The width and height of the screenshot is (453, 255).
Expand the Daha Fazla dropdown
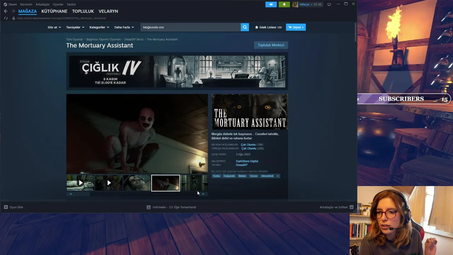pos(124,27)
